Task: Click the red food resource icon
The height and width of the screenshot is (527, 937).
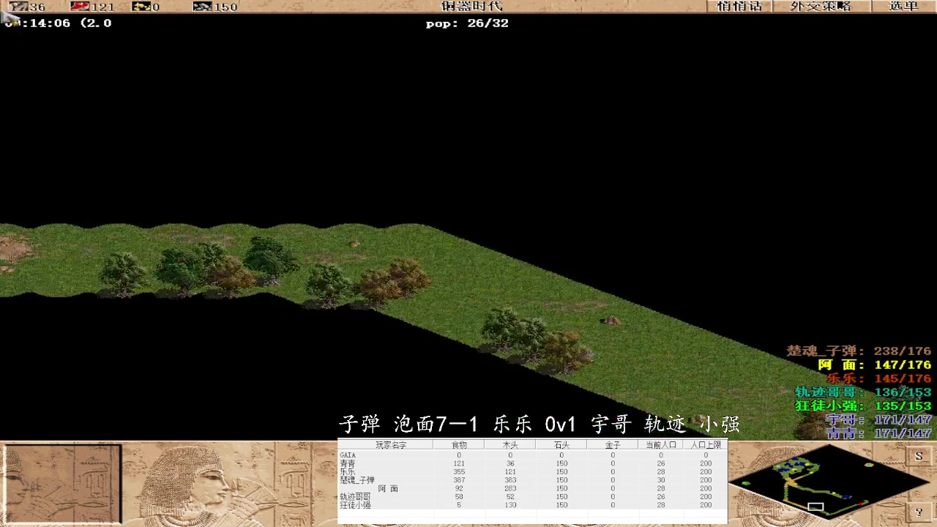Action: (79, 7)
